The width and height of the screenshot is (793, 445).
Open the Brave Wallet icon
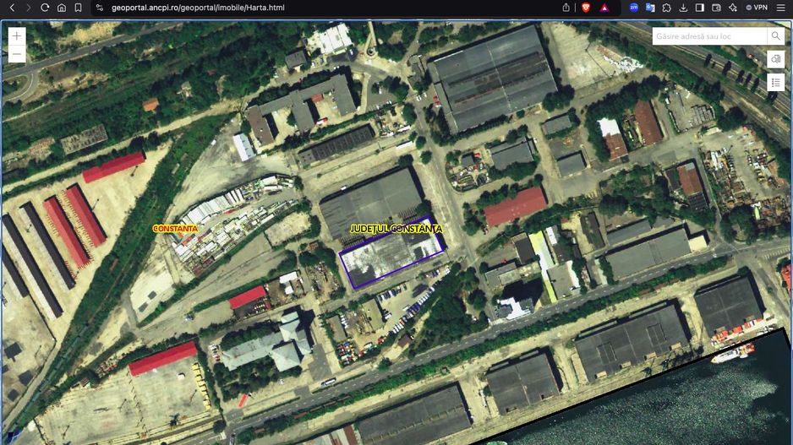pyautogui.click(x=716, y=8)
